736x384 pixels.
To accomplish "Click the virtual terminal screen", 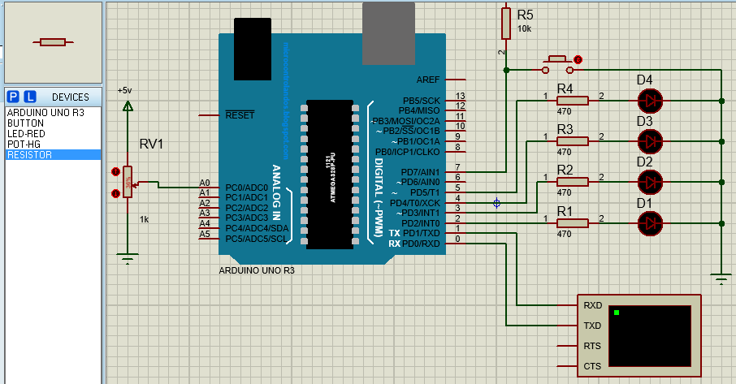I will (x=650, y=336).
